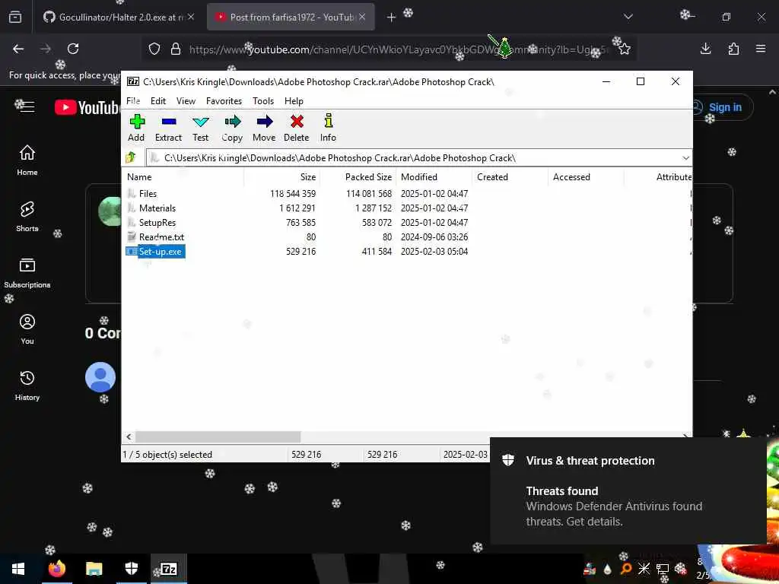Open the Edit menu
This screenshot has height=584, width=779.
pyautogui.click(x=158, y=101)
